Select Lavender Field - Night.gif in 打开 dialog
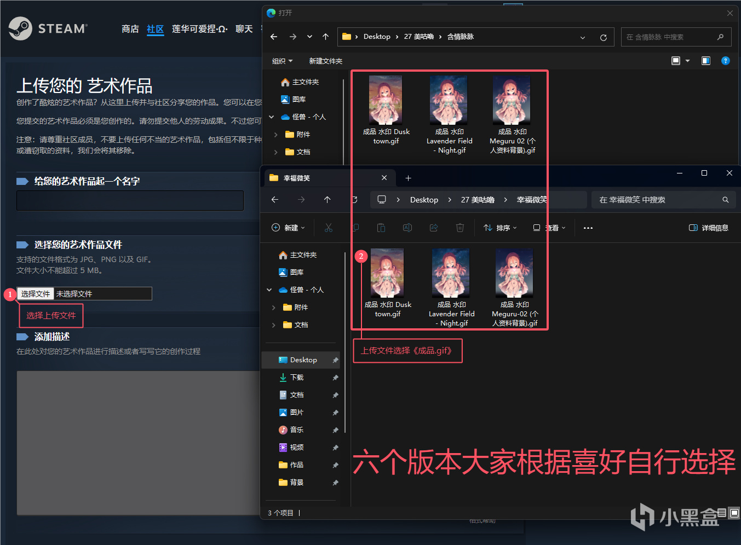The image size is (741, 545). coord(450,115)
